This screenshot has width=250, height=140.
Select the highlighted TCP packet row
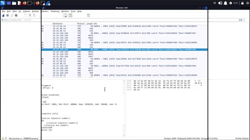[x=124, y=49]
